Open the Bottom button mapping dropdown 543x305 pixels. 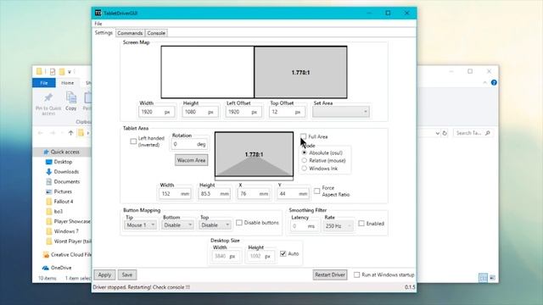point(177,225)
